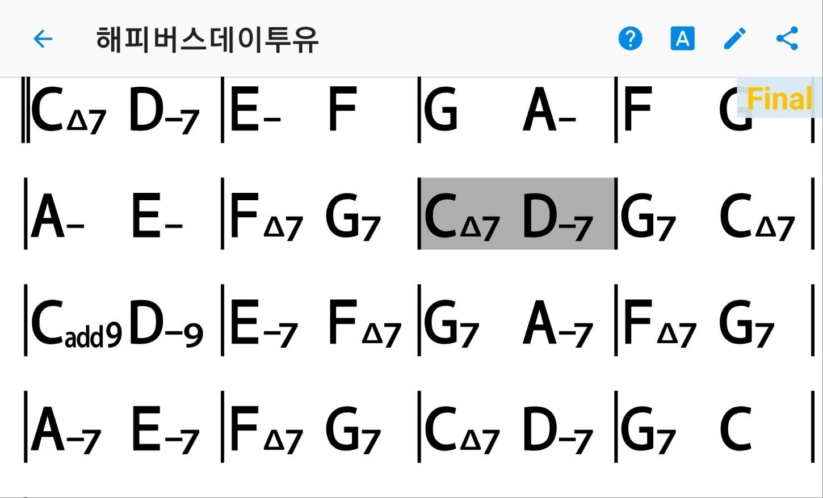Image resolution: width=823 pixels, height=498 pixels.
Task: Select the highlighted CΔ7 D-7 measure
Action: coord(517,214)
